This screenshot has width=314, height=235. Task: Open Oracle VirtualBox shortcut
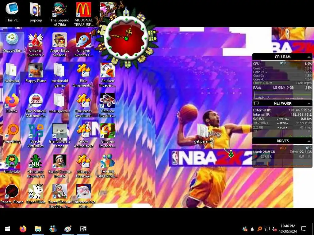(x=36, y=136)
